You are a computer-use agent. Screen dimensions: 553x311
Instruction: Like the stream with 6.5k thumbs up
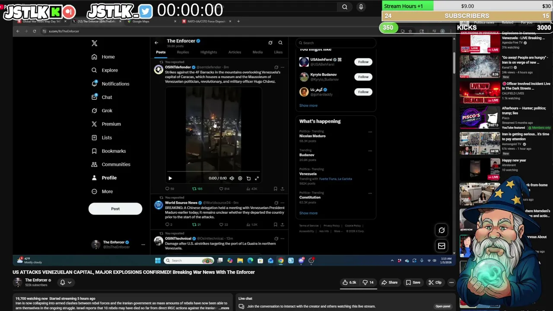pyautogui.click(x=349, y=282)
